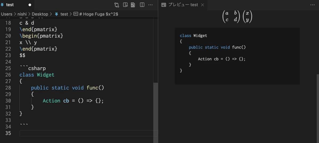Click the symbol icon before # Hoge Fuga
Screen dimensions: 319x143
(x=76, y=14)
